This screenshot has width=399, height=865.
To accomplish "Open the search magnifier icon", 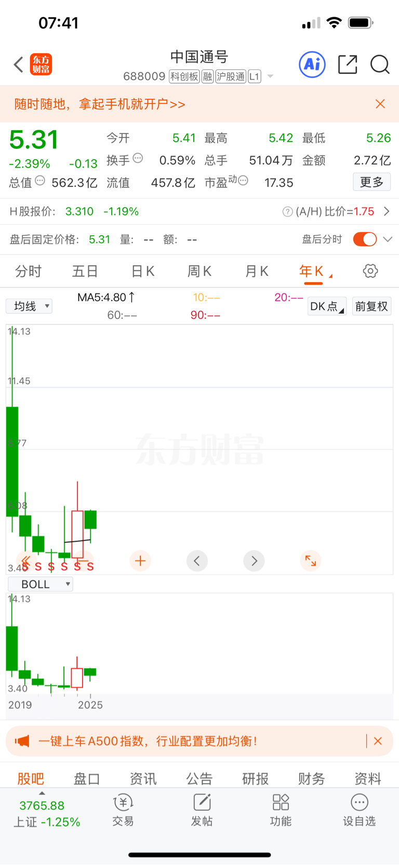I will coord(380,65).
